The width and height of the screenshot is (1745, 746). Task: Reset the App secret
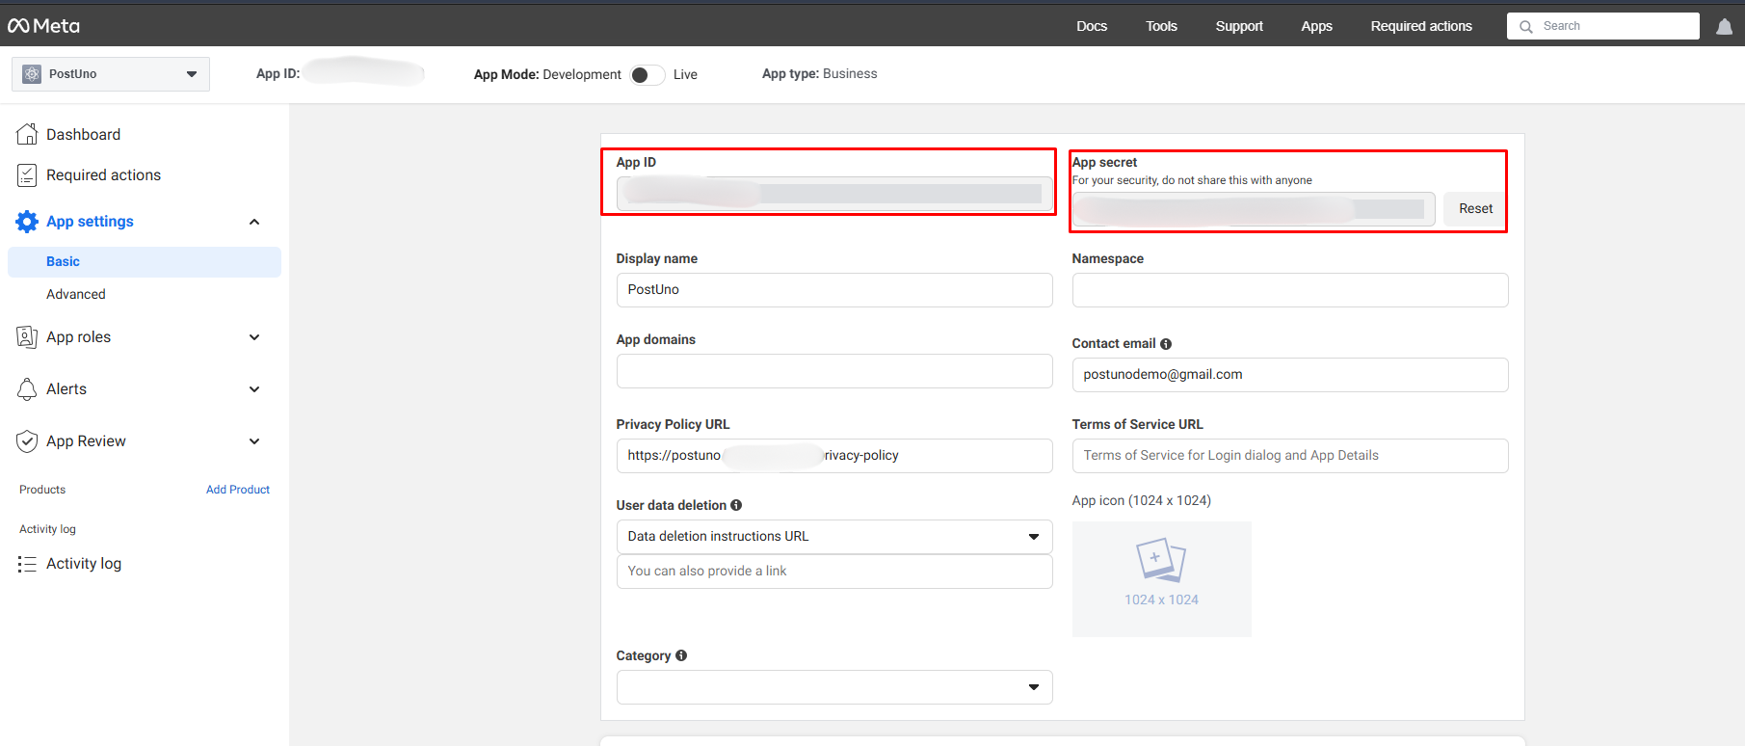click(1474, 209)
